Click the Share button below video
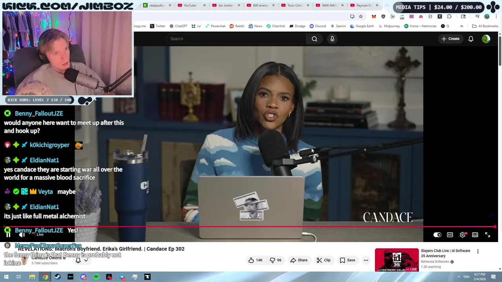This screenshot has width=502, height=282. coord(299,260)
